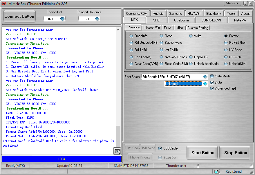Open the Comport inf COM1 dropdown
Viewport: 255px width, 175px height.
62,19
